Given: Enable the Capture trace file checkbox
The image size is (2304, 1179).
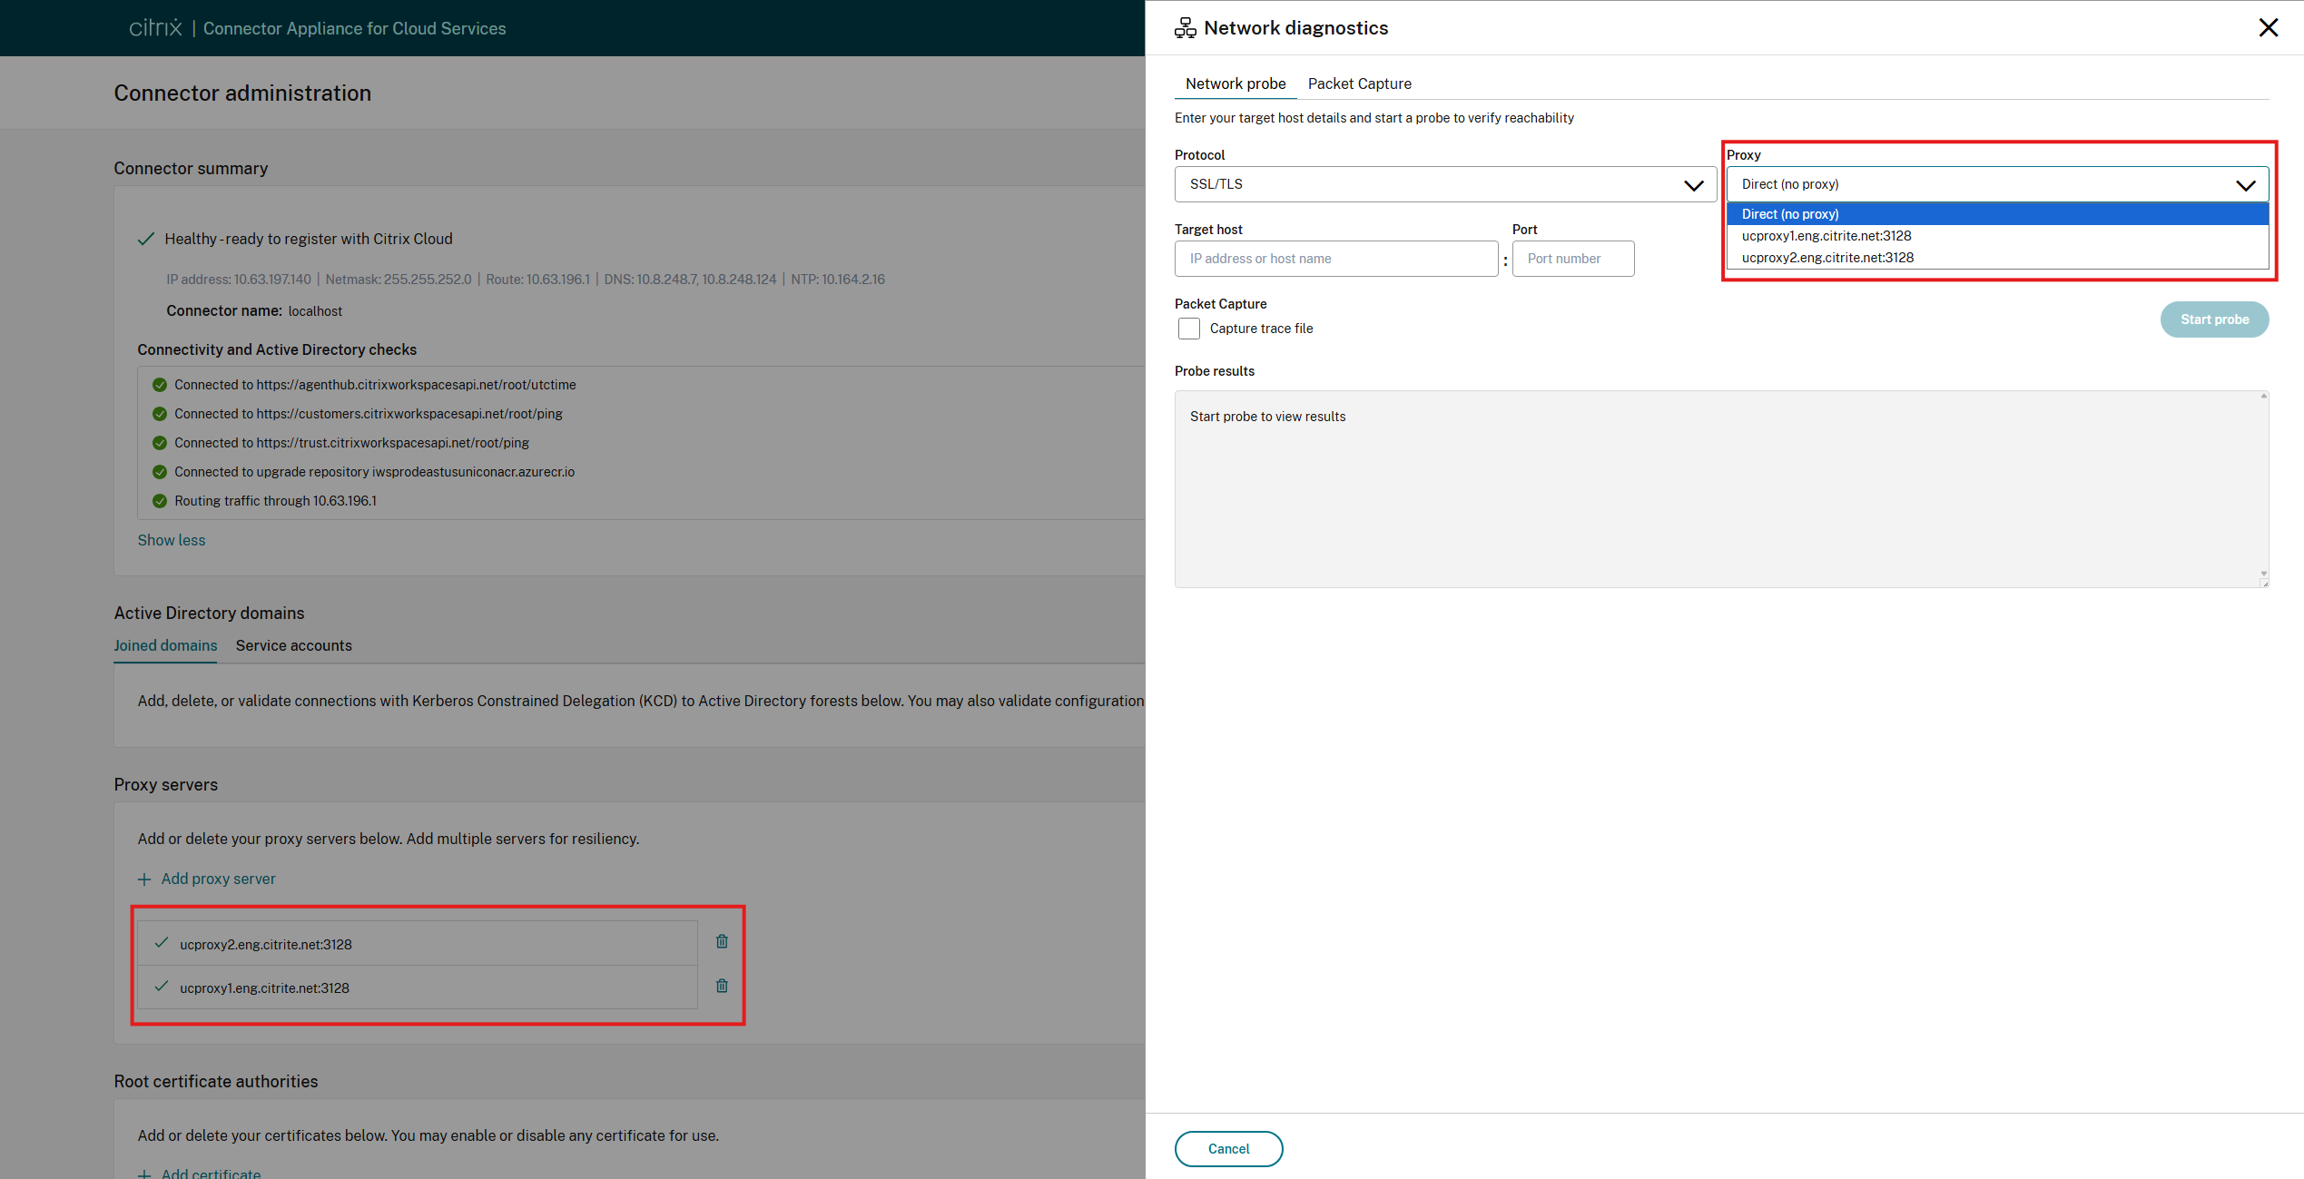Looking at the screenshot, I should click(1189, 329).
